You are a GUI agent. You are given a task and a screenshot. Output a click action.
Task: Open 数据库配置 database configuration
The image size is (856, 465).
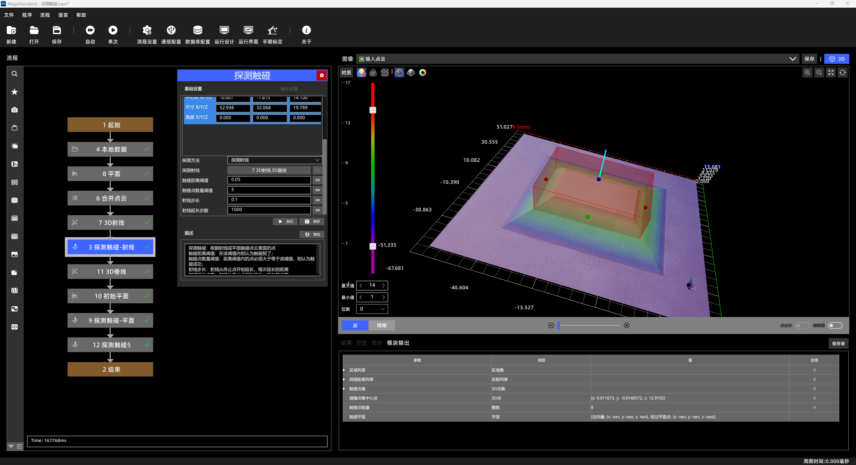click(198, 30)
